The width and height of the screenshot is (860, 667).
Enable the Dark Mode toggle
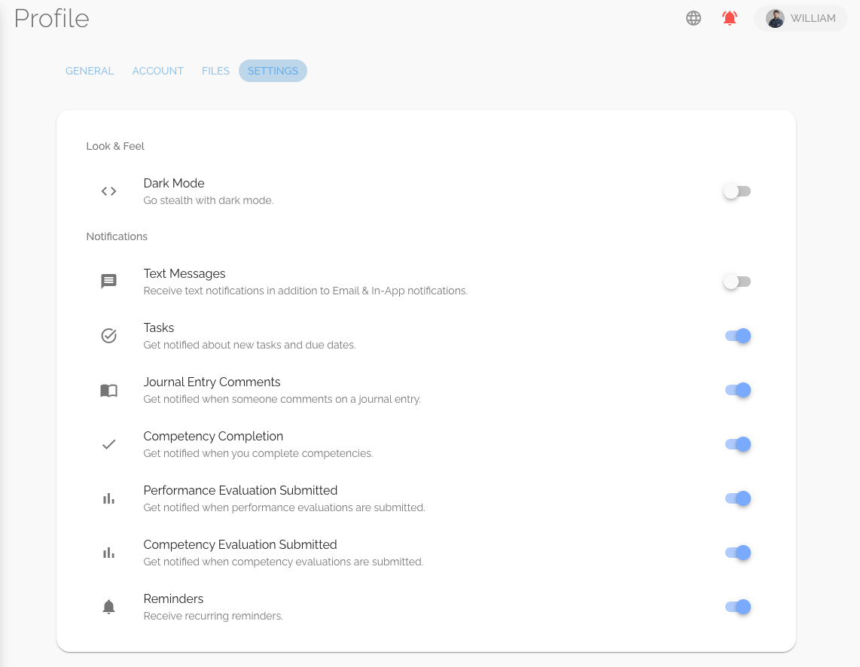(736, 191)
